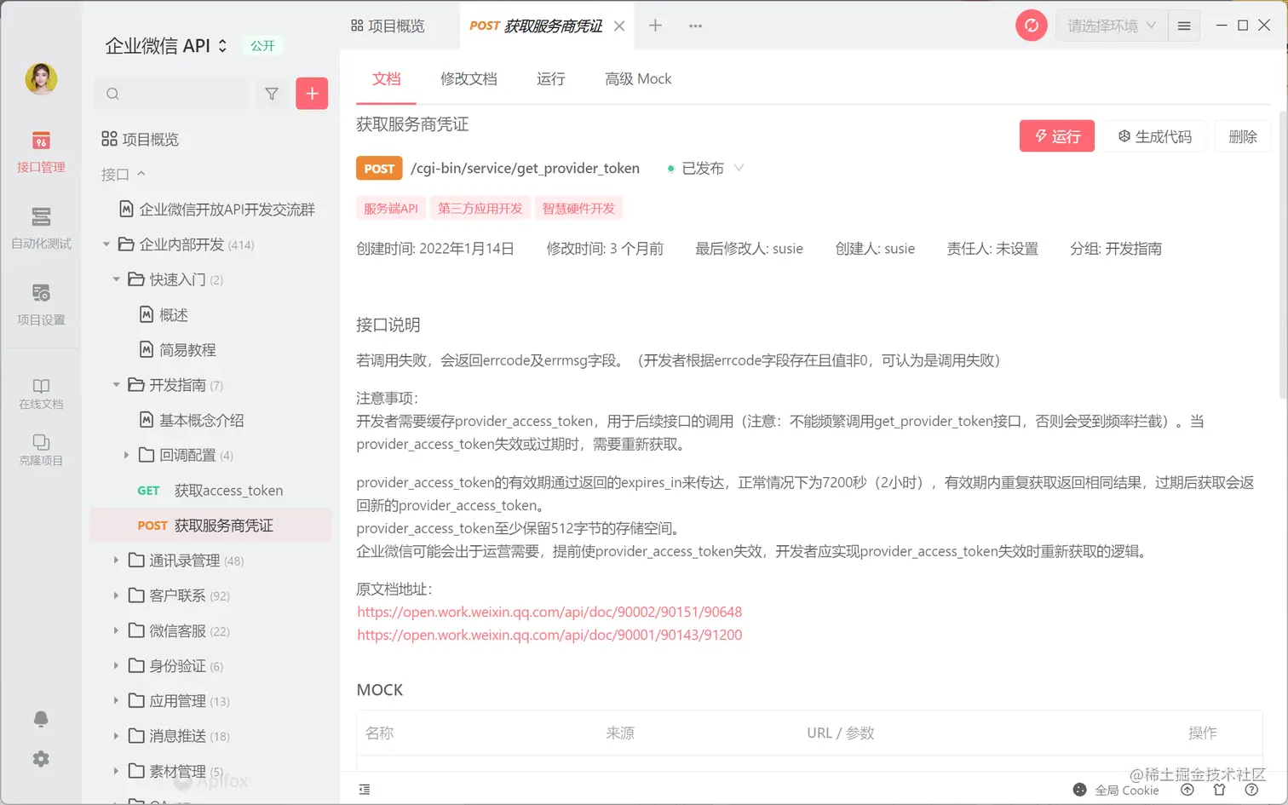Image resolution: width=1288 pixels, height=805 pixels.
Task: Open the hamburger menu icon
Action: [x=1184, y=26]
